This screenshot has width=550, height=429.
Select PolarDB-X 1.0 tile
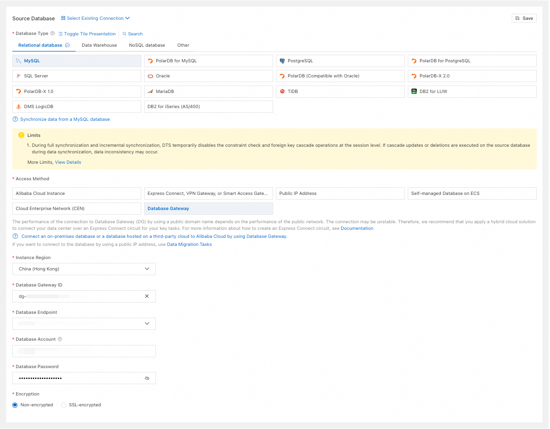(77, 92)
